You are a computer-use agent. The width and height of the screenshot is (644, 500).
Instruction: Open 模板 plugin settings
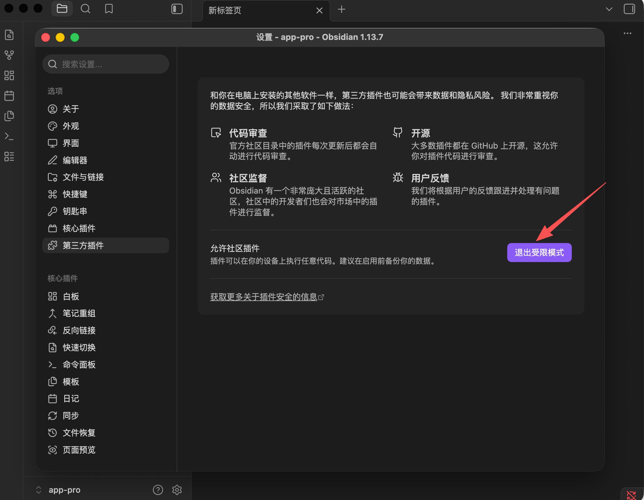pos(106,382)
